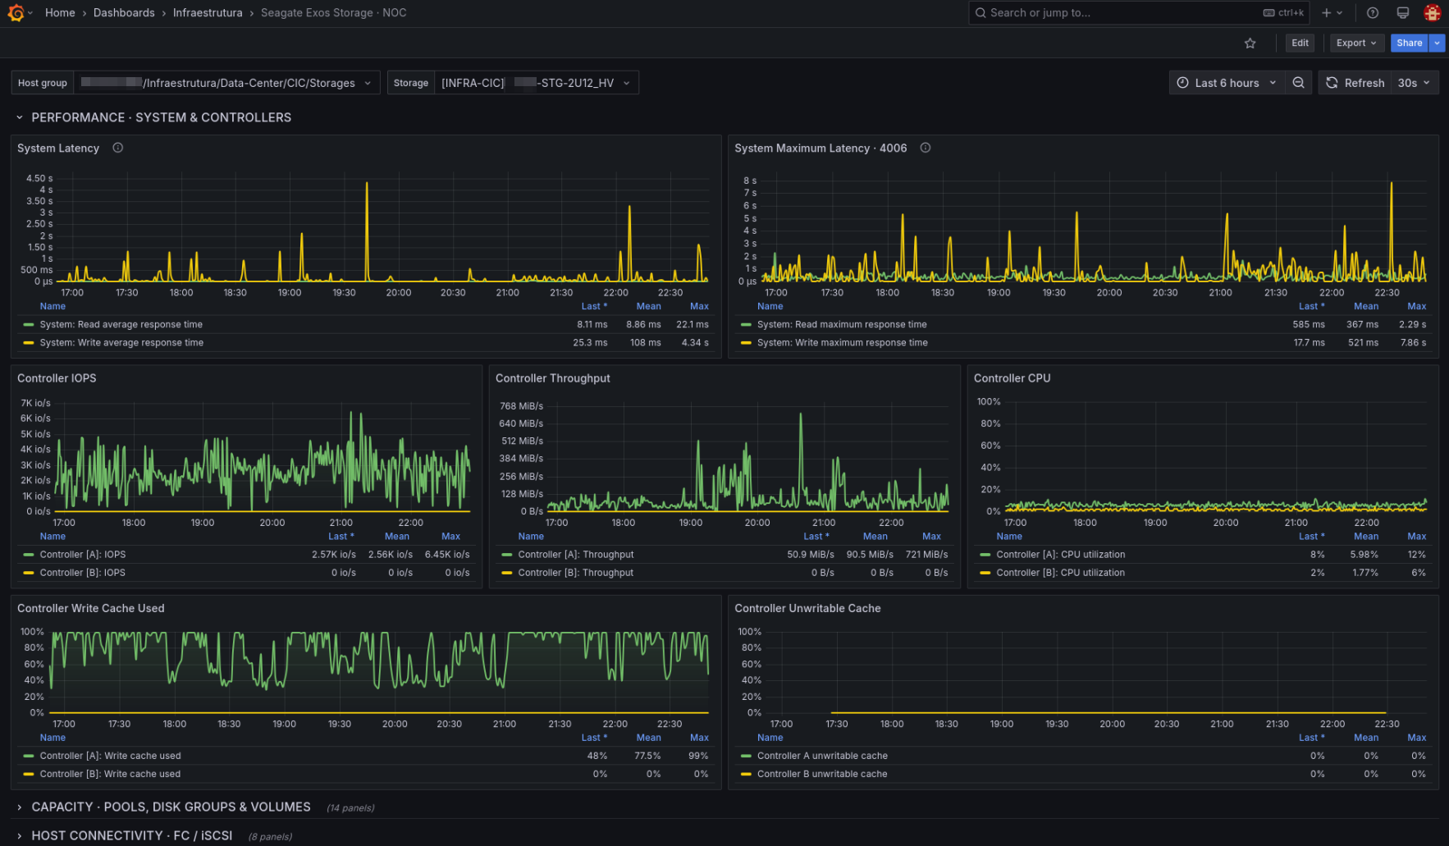Screen dimensions: 1449x846
Task: Show System Latency panel info icon
Action: [x=117, y=148]
